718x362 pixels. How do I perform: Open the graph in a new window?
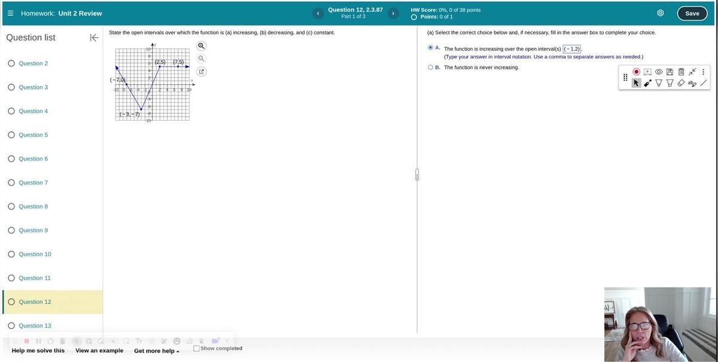point(202,72)
